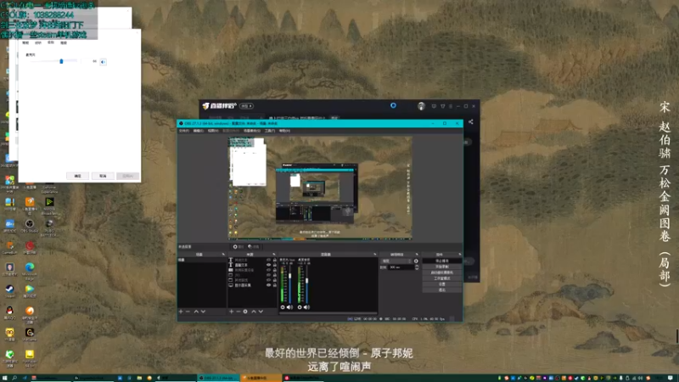679x382 pixels.
Task: Click the speaker button beside the dialog slider
Action: pos(103,62)
